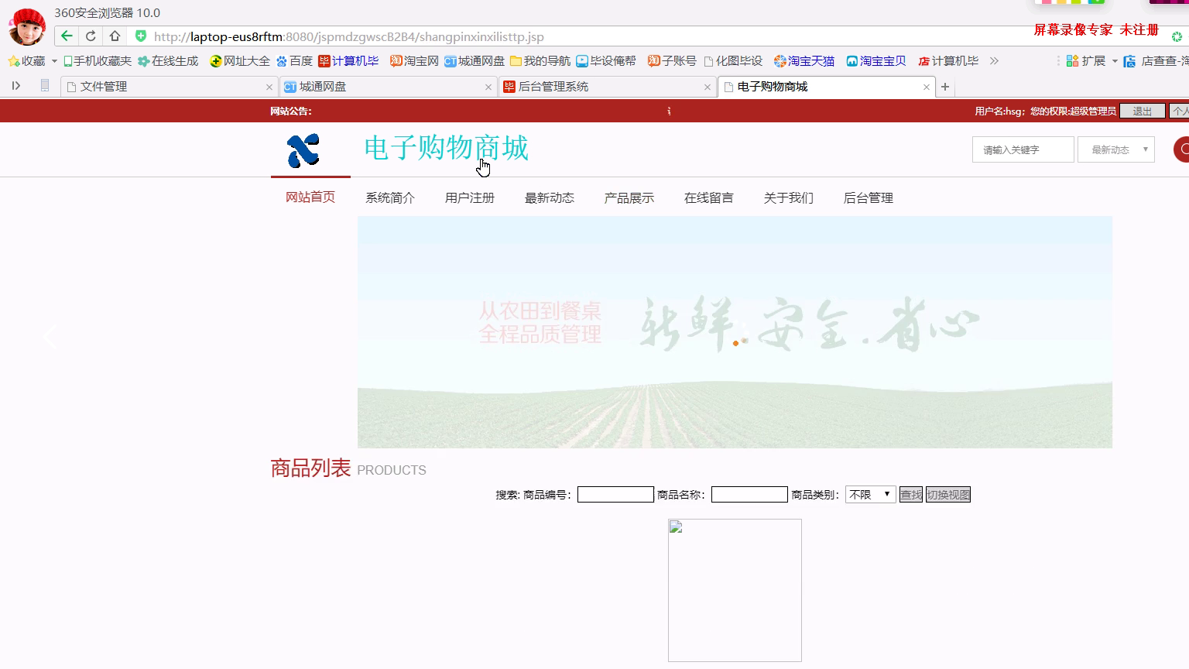The width and height of the screenshot is (1189, 669).
Task: Open 关于我们 navigation item
Action: [789, 198]
